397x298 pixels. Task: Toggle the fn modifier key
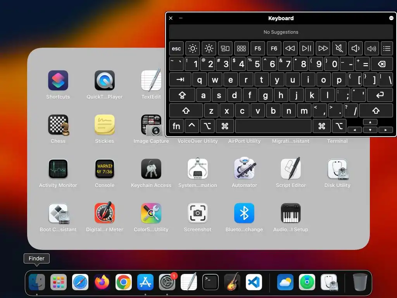[176, 126]
